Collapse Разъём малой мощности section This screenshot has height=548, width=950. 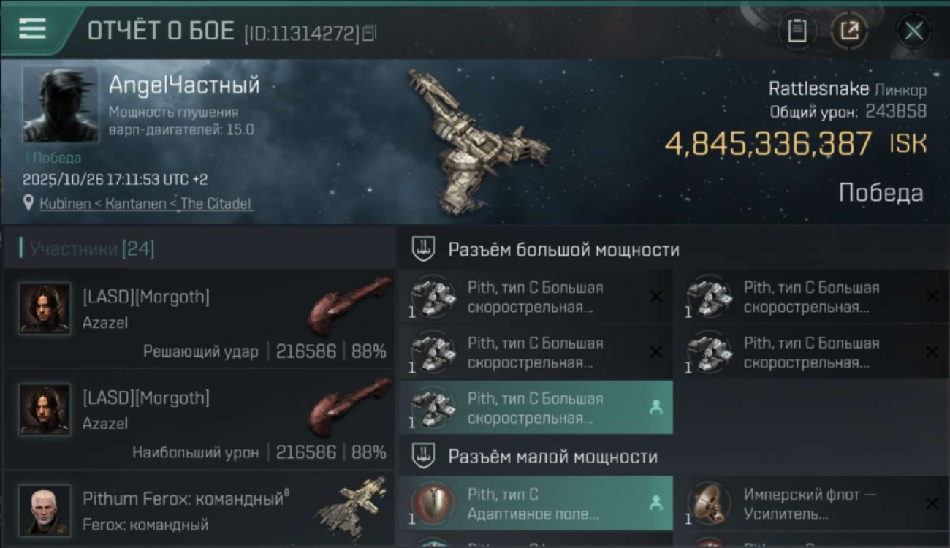pyautogui.click(x=424, y=457)
